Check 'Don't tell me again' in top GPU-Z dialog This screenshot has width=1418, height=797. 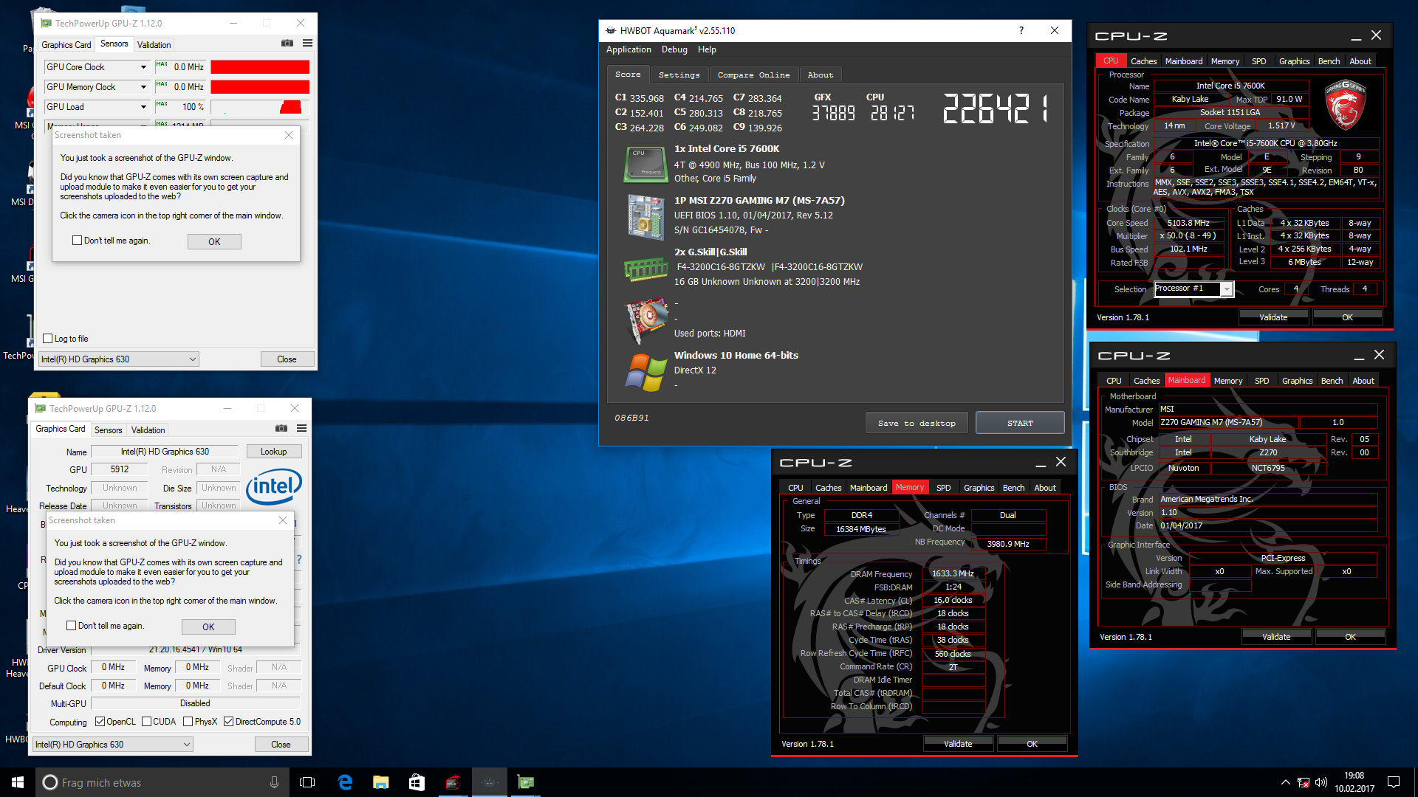click(x=77, y=241)
